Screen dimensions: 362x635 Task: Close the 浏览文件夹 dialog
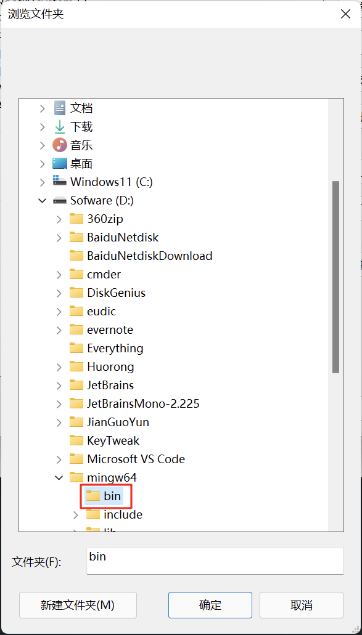345,14
